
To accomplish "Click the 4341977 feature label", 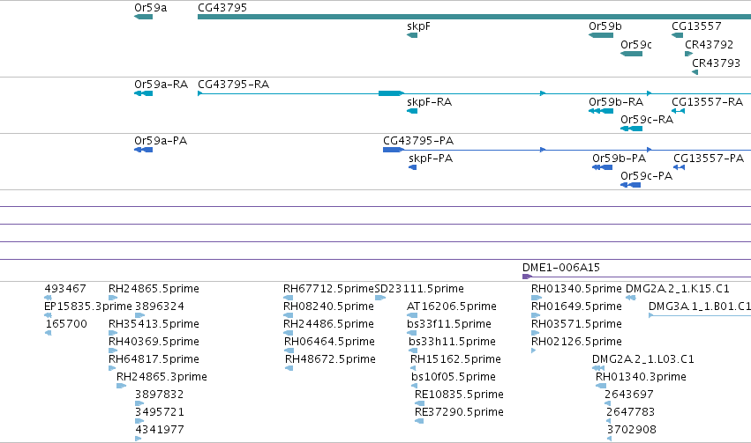I will tap(160, 430).
